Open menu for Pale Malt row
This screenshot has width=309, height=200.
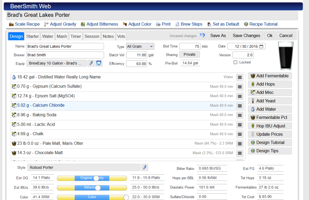point(240,144)
